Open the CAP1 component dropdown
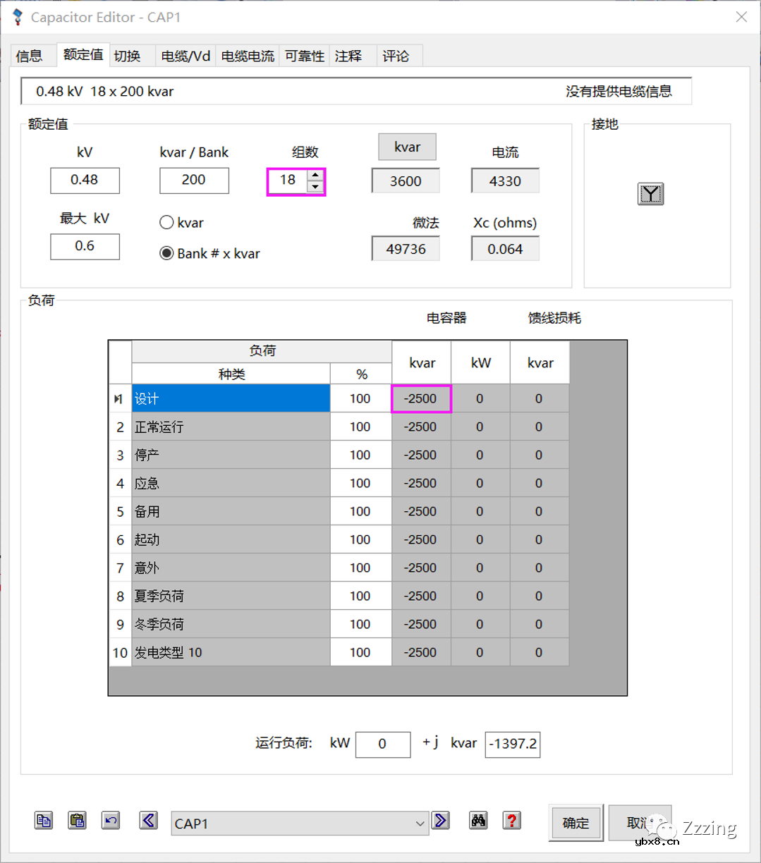Image resolution: width=761 pixels, height=863 pixels. 421,823
